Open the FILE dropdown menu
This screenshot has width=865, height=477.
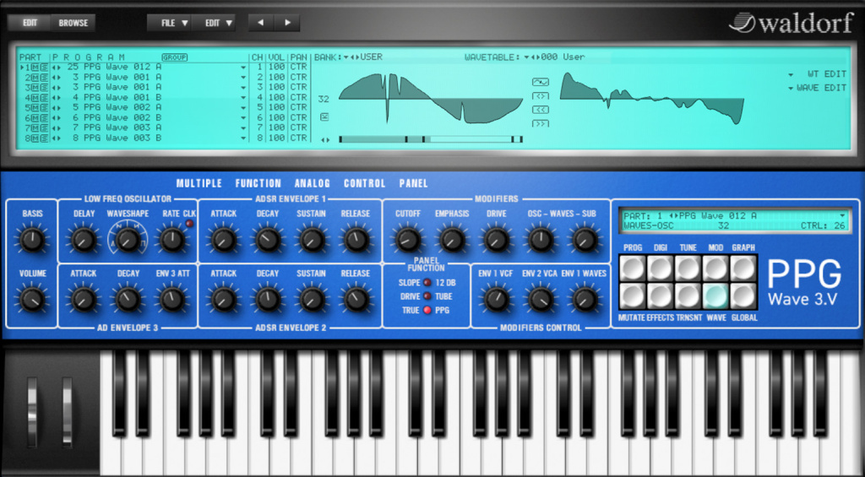173,23
